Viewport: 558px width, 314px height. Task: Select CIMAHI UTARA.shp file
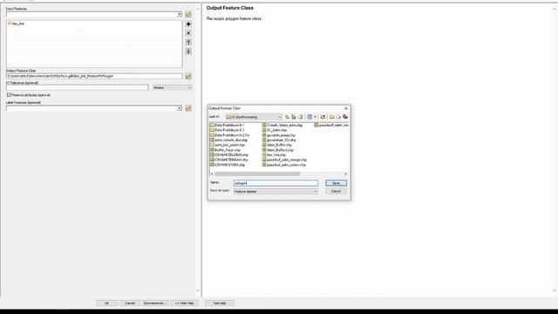tap(228, 165)
